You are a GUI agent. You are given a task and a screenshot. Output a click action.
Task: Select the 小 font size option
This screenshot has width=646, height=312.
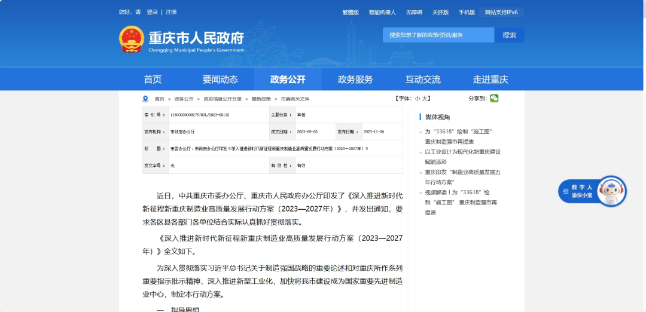point(417,99)
